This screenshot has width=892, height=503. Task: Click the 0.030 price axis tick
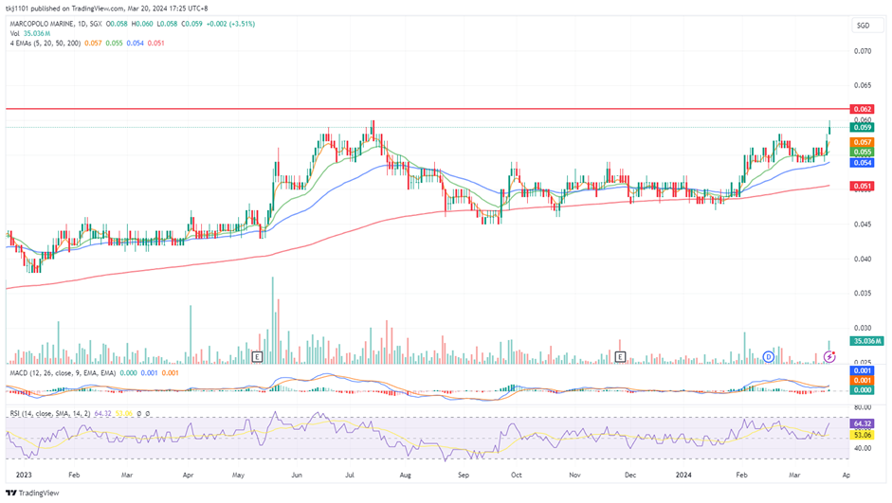(x=863, y=328)
